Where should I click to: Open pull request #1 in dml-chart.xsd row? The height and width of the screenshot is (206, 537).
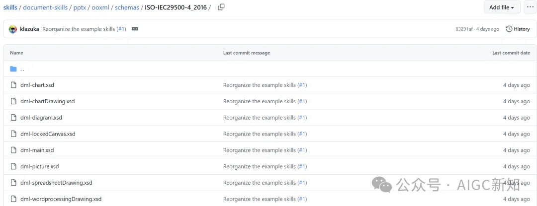[302, 85]
